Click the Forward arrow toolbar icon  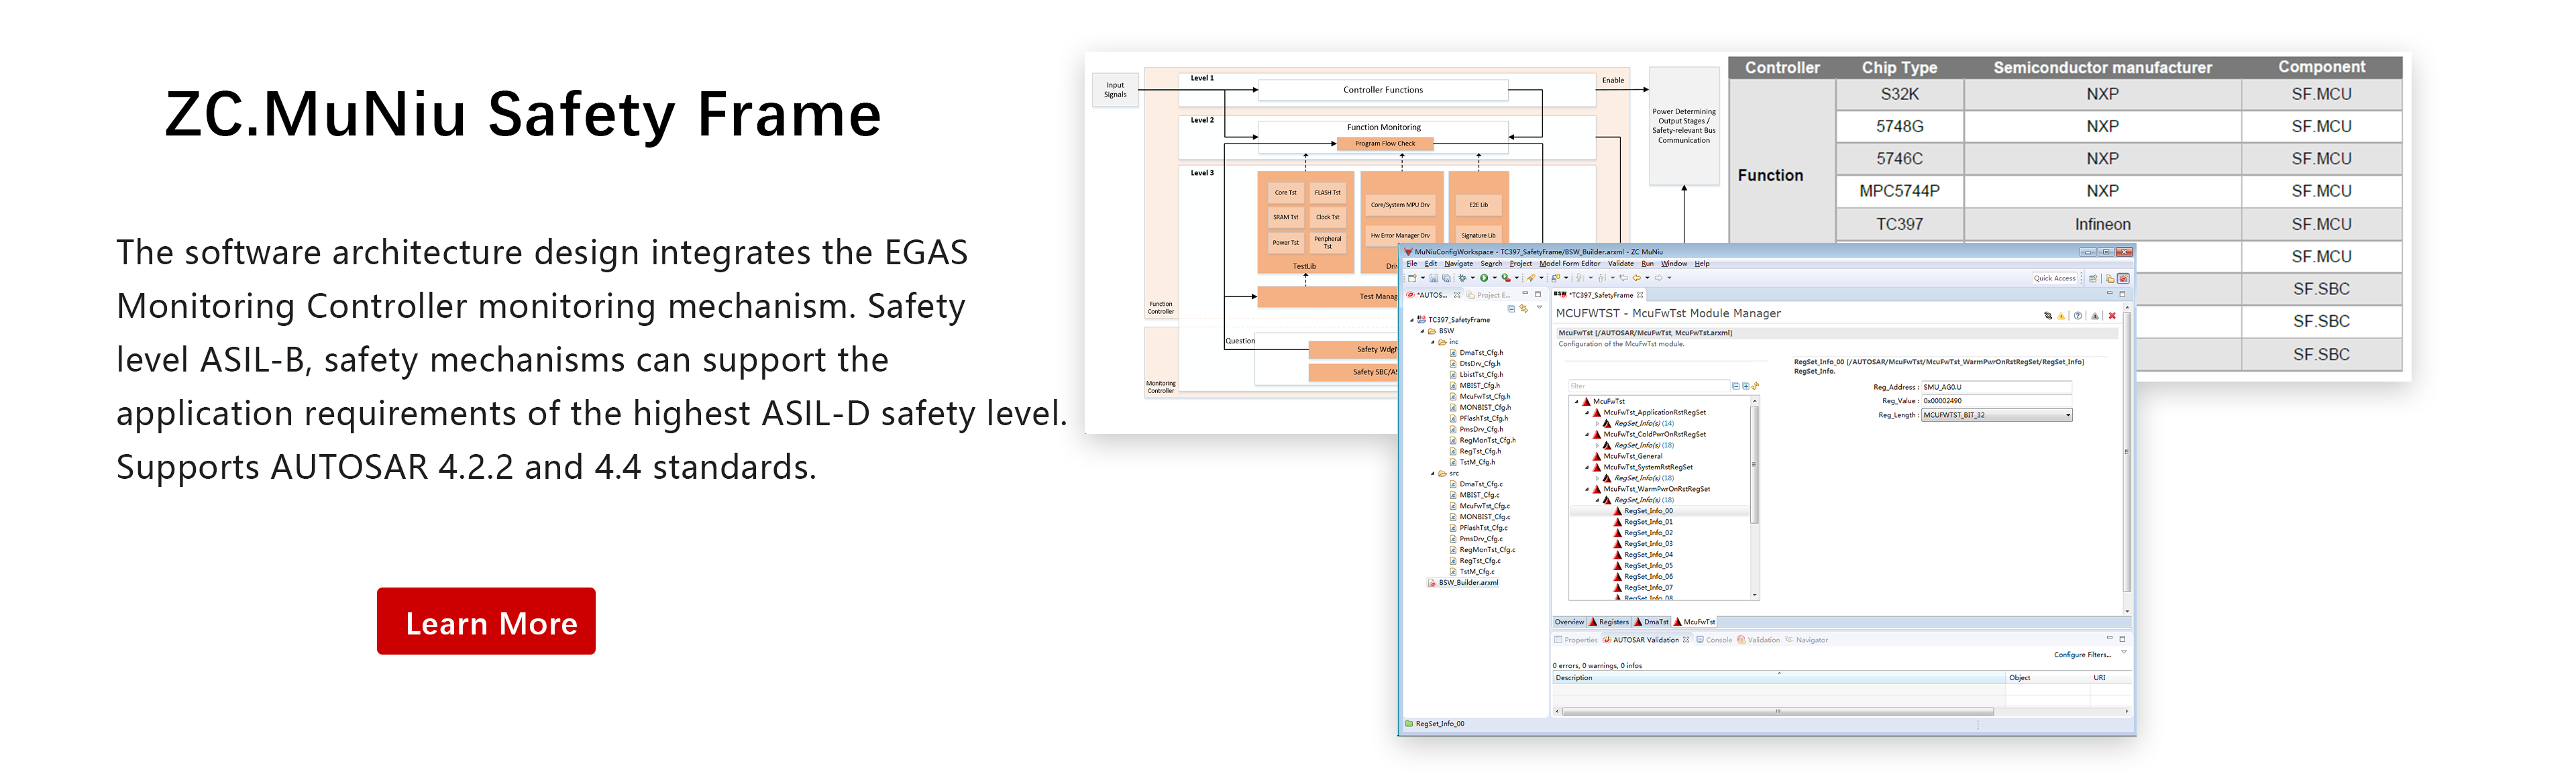click(x=1659, y=278)
